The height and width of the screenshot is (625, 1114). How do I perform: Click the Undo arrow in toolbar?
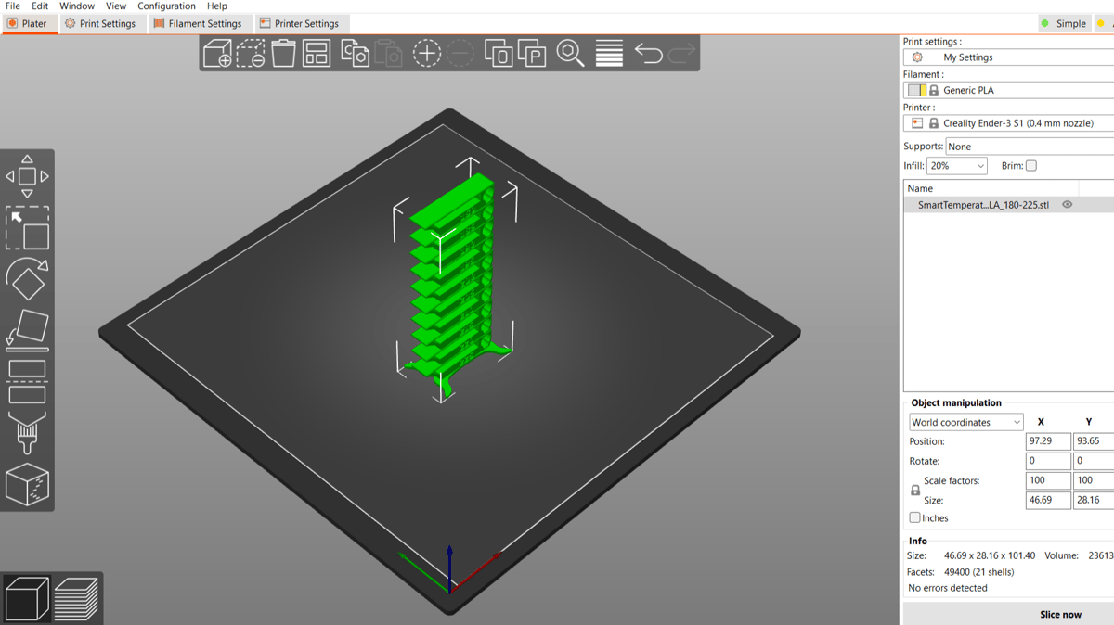(648, 54)
